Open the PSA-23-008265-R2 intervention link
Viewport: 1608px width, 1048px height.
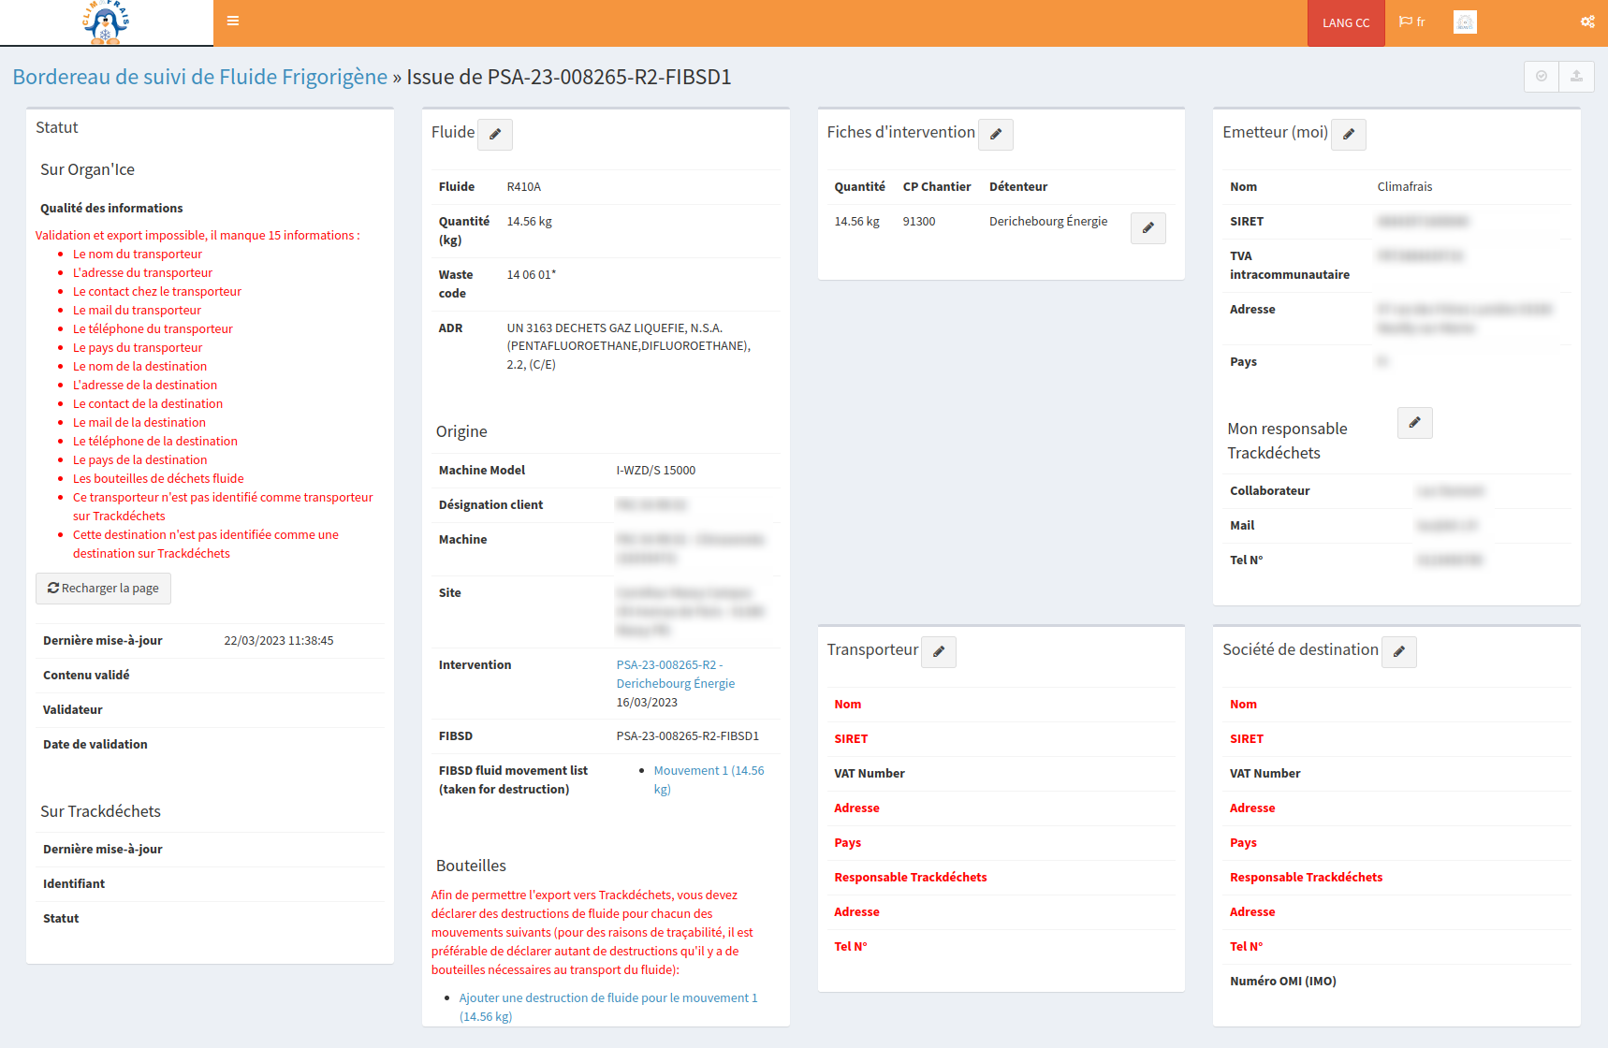click(x=675, y=674)
